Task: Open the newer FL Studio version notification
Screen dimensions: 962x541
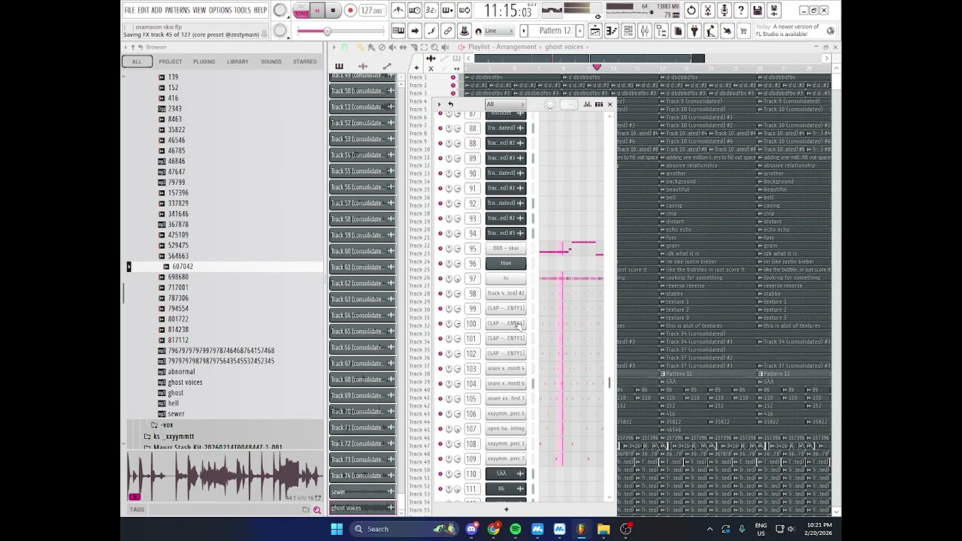Action: click(794, 31)
